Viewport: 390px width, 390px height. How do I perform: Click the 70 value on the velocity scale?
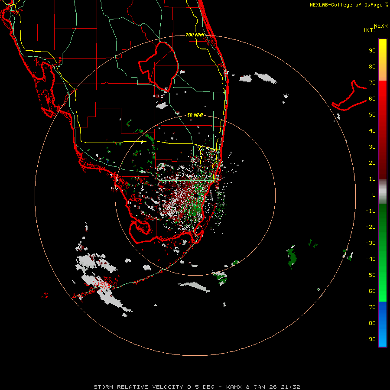372,83
